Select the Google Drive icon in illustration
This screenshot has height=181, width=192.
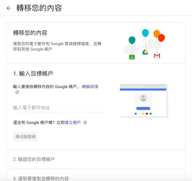pyautogui.click(x=145, y=52)
